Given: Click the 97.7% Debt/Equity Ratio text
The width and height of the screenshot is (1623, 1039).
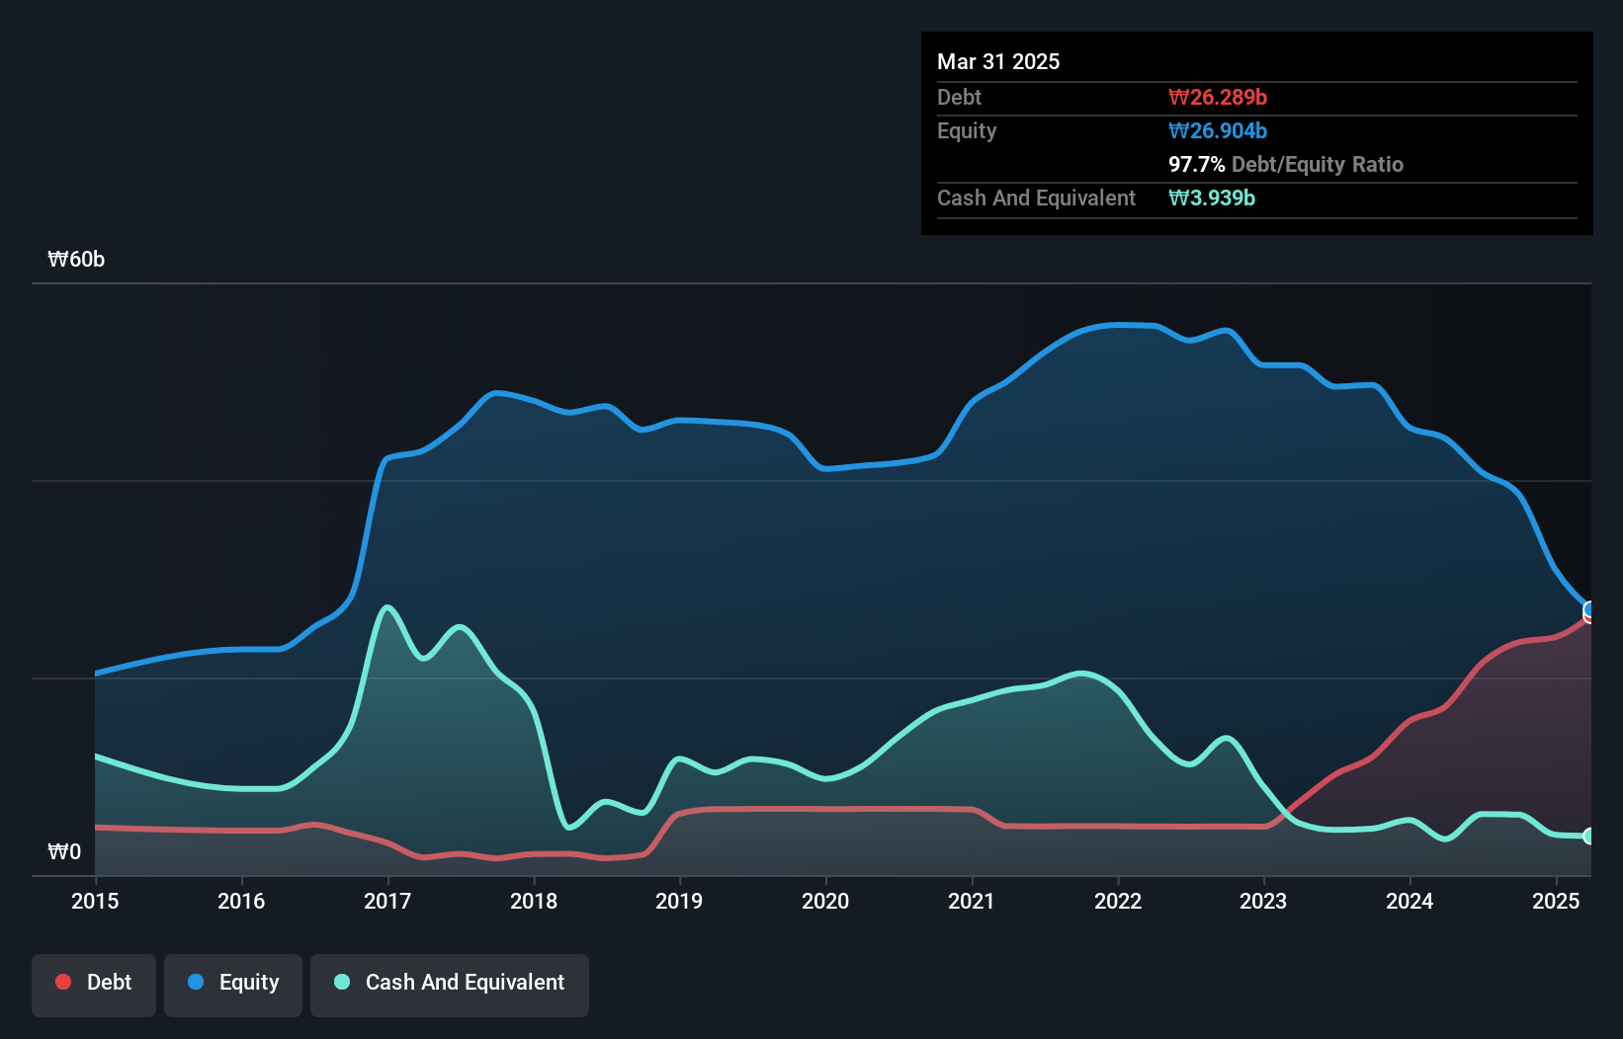Looking at the screenshot, I should 1285,165.
